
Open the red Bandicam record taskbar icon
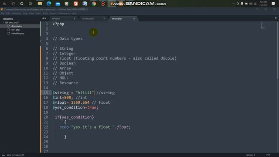click(x=103, y=3)
